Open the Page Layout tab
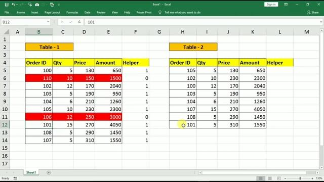324x182 pixels. click(52, 12)
